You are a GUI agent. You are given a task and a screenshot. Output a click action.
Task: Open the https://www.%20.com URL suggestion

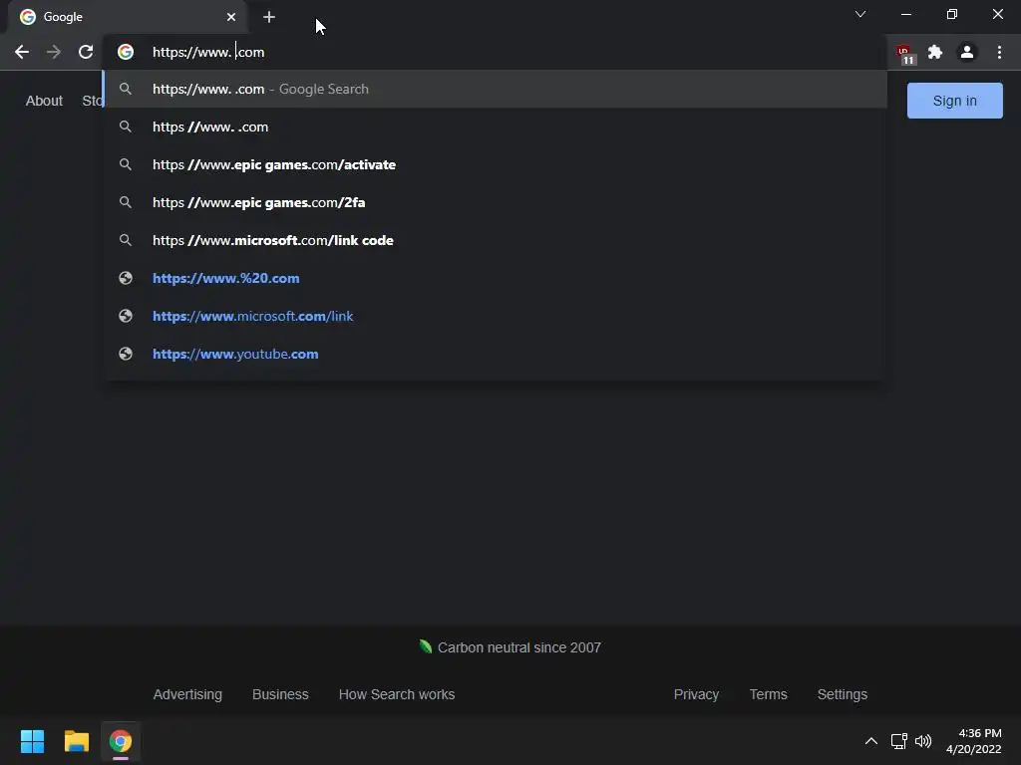[495, 278]
